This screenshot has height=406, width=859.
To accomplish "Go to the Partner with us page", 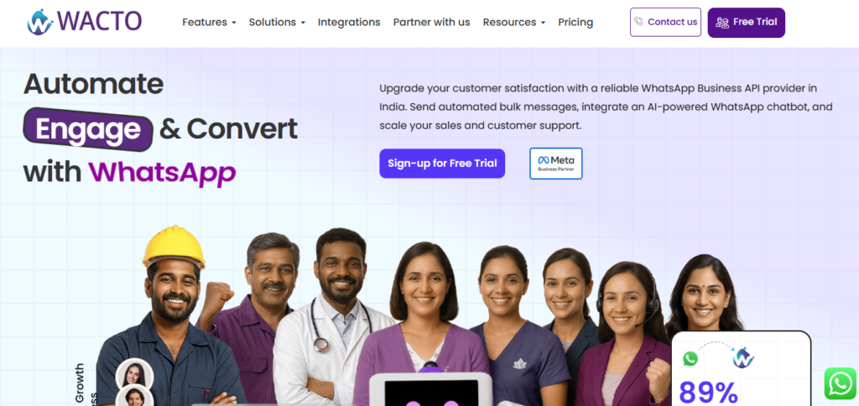I will [432, 23].
